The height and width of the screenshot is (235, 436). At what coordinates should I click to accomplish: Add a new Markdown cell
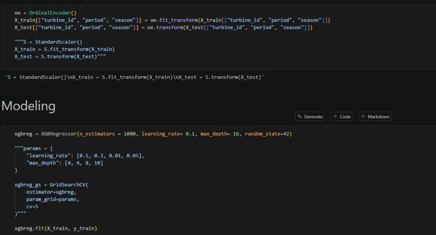(x=375, y=117)
